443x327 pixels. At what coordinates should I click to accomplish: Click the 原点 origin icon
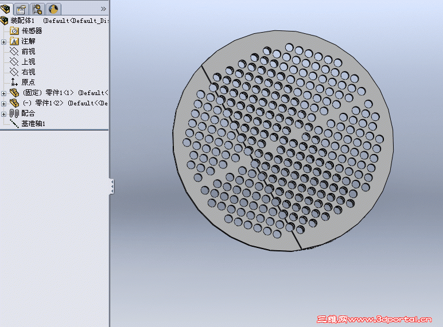(x=14, y=82)
